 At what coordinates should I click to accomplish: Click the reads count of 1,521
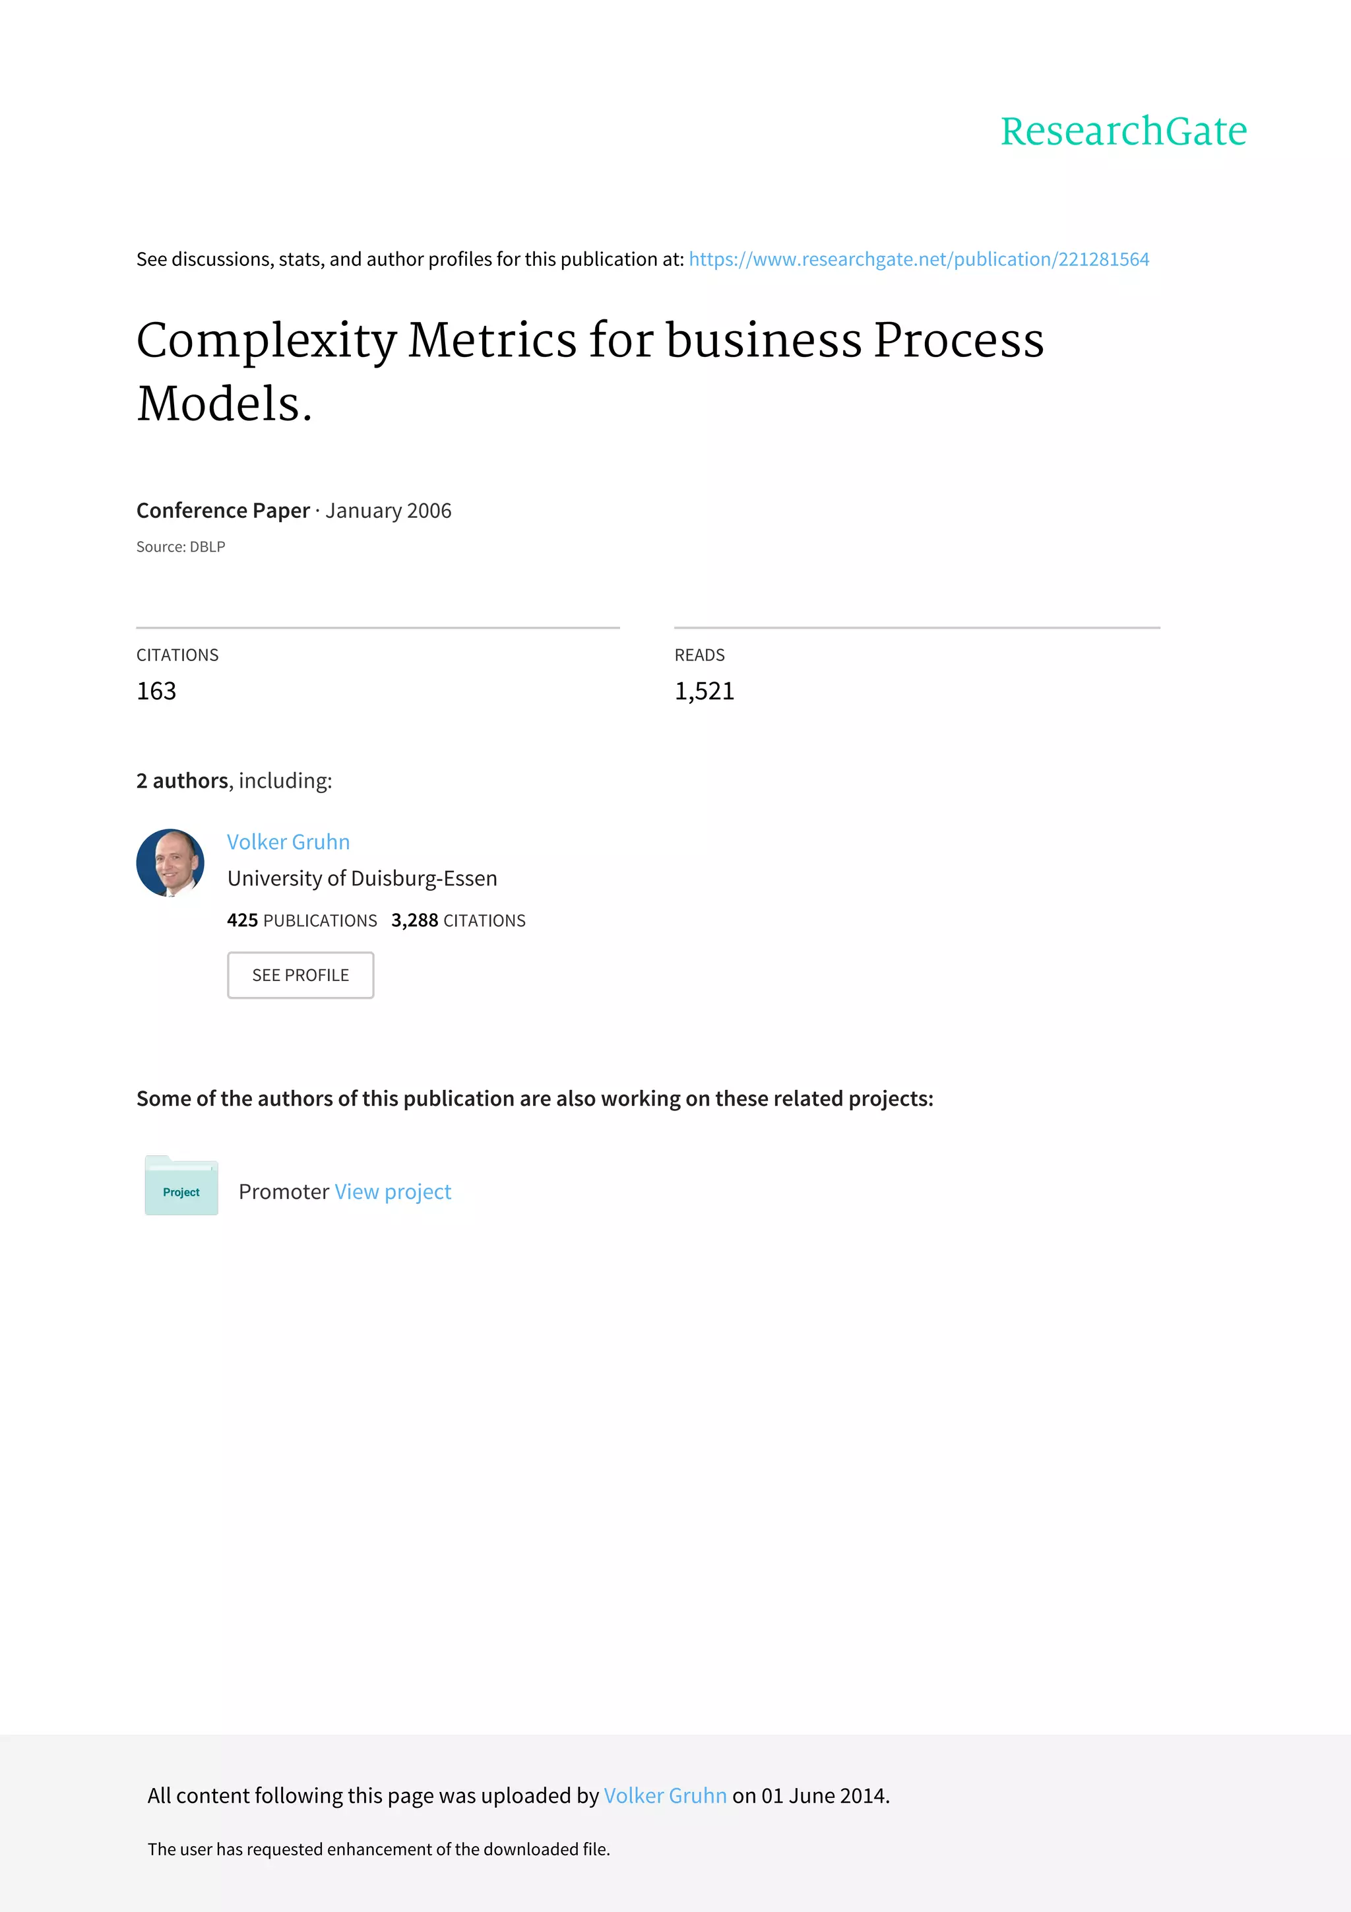705,691
